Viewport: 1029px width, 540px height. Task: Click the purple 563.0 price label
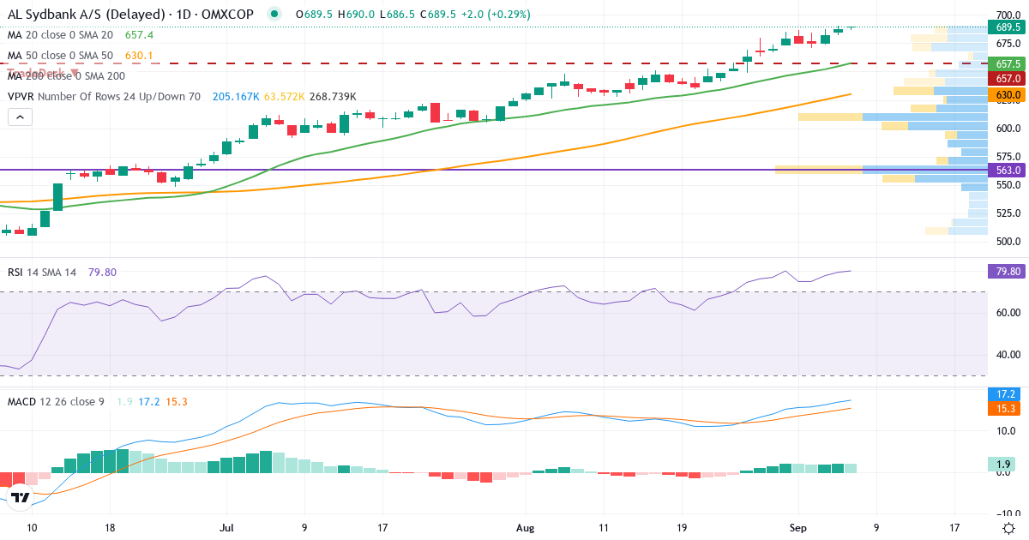[1008, 170]
